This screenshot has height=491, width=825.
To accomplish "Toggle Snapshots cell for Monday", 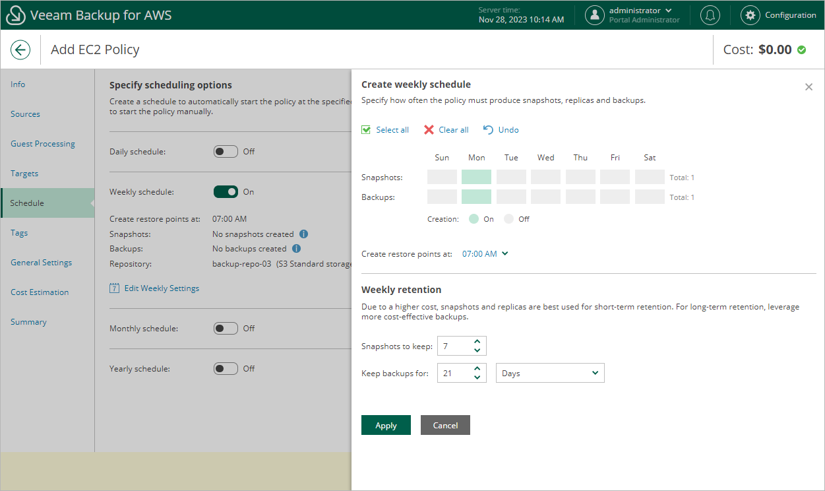I will 476,177.
